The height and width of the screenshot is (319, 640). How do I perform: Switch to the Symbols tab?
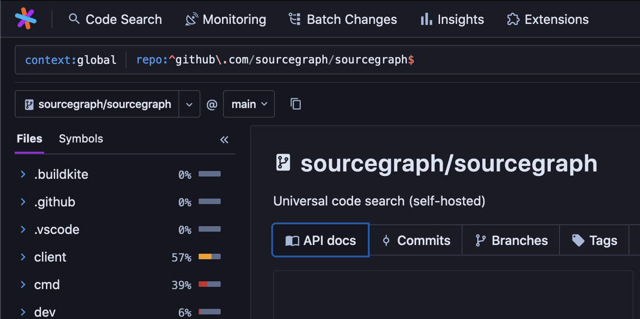point(80,138)
